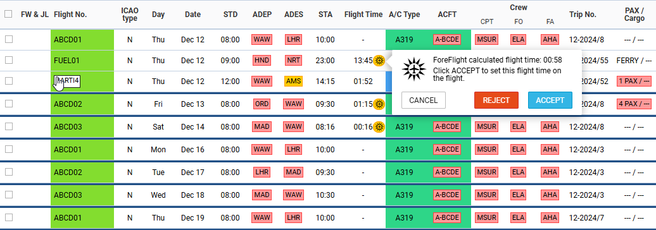Viewport: 656px width, 230px height.
Task: Click the MAD destination tag in Dec 17 row
Action: tap(293, 172)
